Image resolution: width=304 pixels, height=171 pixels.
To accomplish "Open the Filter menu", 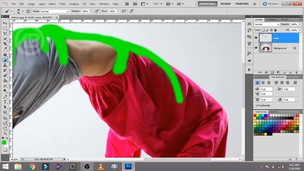I will tap(62, 4).
